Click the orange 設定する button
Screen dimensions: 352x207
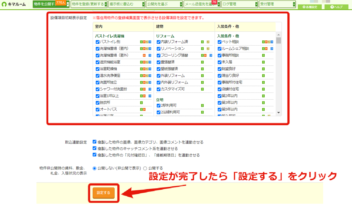[103, 193]
